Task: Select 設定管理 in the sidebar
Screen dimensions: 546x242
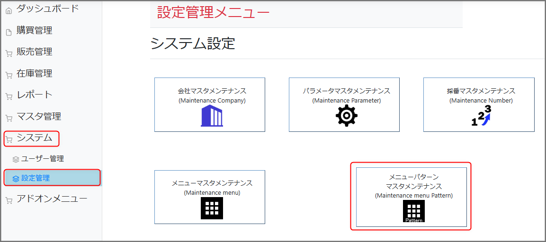Action: pos(36,178)
